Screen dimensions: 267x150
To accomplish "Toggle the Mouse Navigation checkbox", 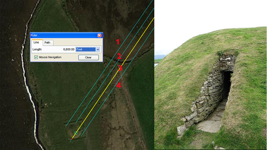I will pos(36,57).
